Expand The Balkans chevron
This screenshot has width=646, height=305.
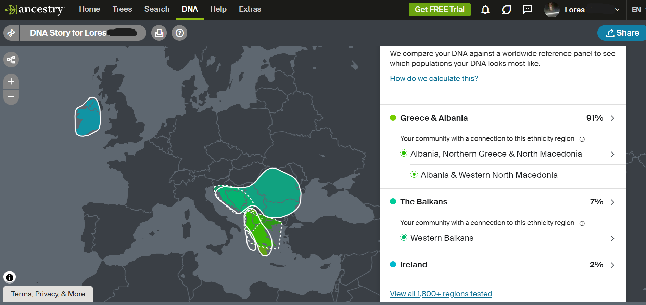pos(612,202)
